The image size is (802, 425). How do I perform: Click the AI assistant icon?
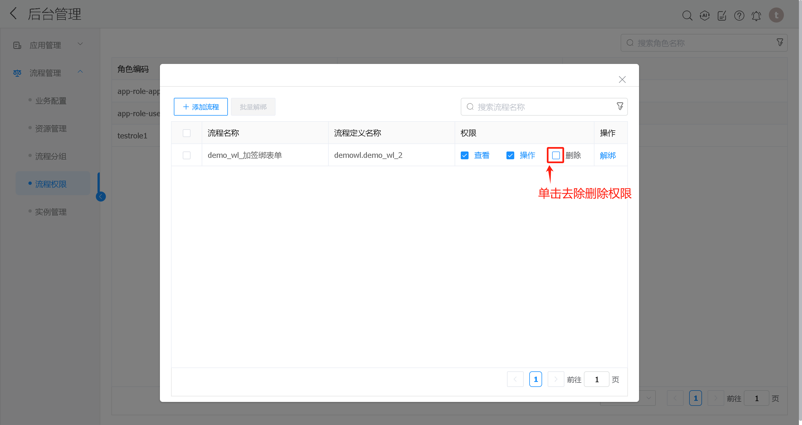click(x=705, y=15)
